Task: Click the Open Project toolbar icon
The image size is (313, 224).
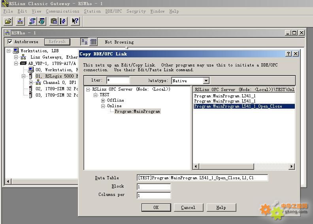Action: (x=8, y=21)
